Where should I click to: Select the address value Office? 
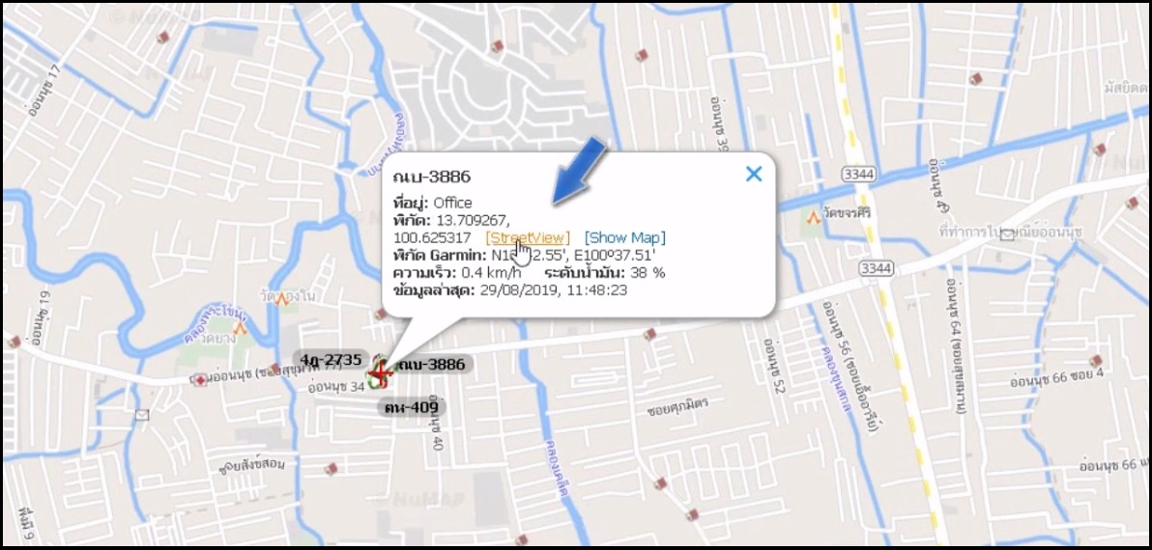click(x=452, y=203)
